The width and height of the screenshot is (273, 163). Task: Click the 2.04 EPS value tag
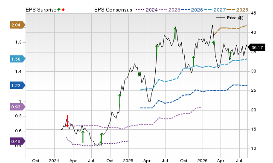(x=18, y=25)
